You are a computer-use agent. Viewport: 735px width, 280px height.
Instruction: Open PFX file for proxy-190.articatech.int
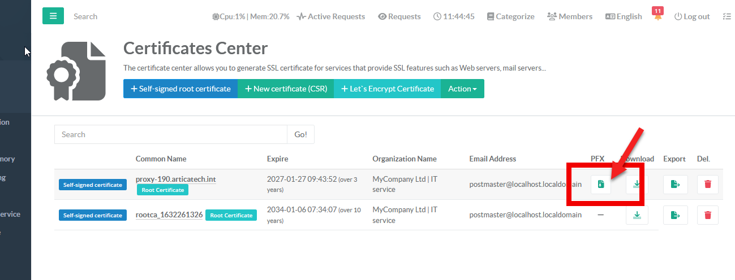pyautogui.click(x=601, y=184)
